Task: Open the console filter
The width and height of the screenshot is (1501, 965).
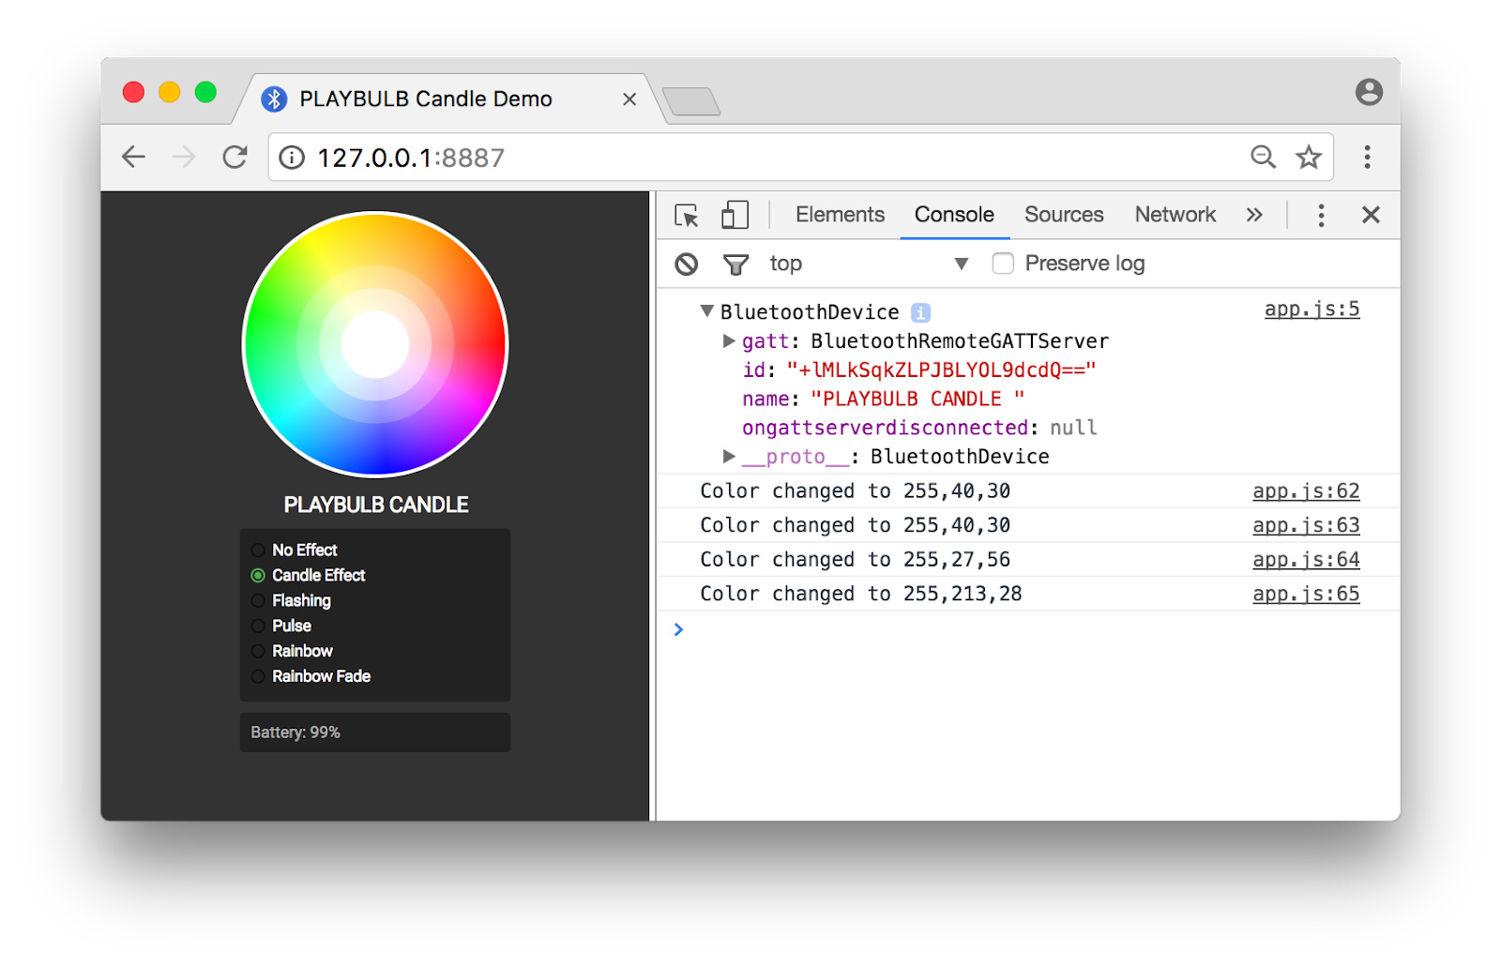Action: 736,264
